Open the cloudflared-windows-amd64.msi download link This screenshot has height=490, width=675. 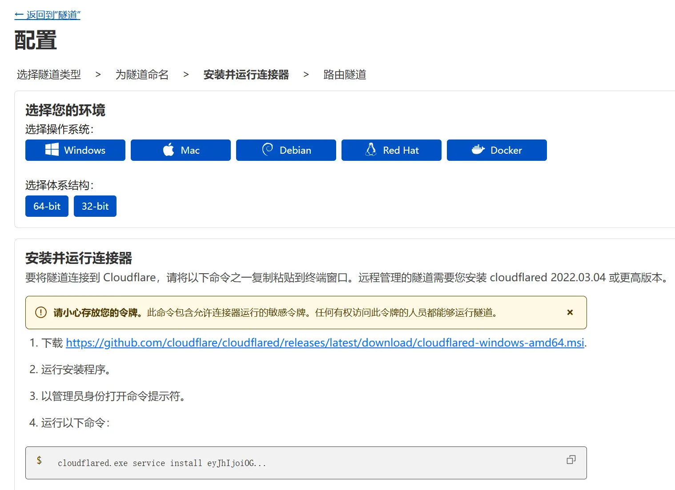(x=325, y=343)
